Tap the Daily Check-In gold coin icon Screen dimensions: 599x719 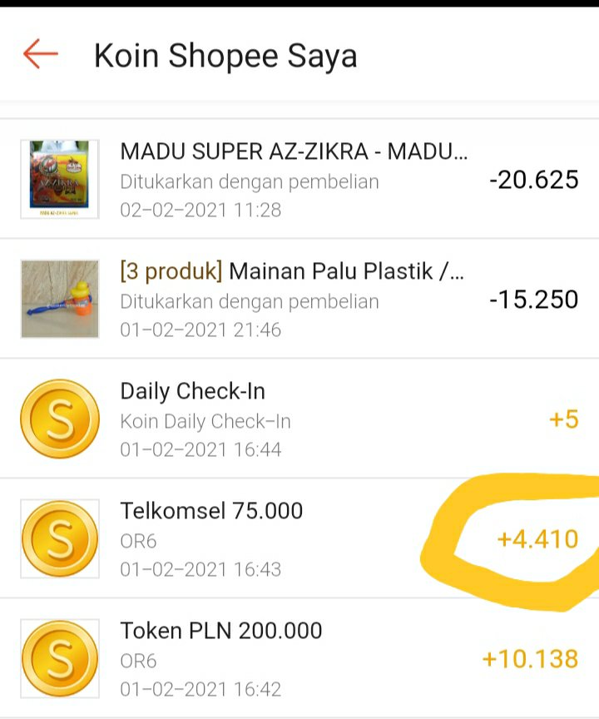point(60,419)
